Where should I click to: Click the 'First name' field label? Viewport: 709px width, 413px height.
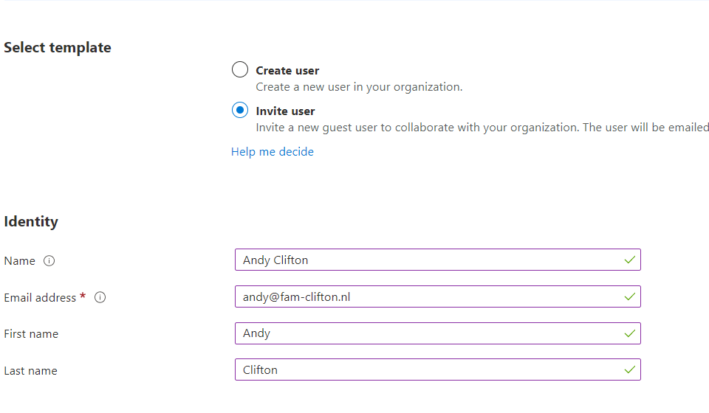point(31,334)
